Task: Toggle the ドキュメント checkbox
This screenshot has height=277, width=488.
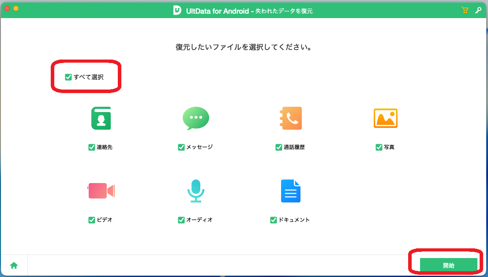Action: point(273,220)
